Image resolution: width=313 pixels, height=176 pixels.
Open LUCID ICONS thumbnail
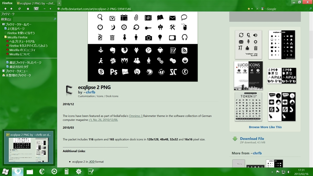(248, 76)
